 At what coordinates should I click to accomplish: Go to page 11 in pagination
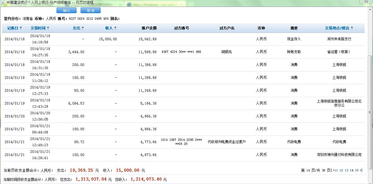click(336, 171)
